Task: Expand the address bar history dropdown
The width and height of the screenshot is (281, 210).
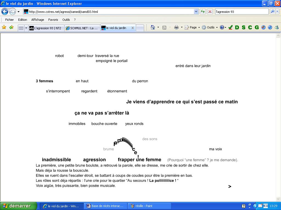Action: (x=196, y=12)
